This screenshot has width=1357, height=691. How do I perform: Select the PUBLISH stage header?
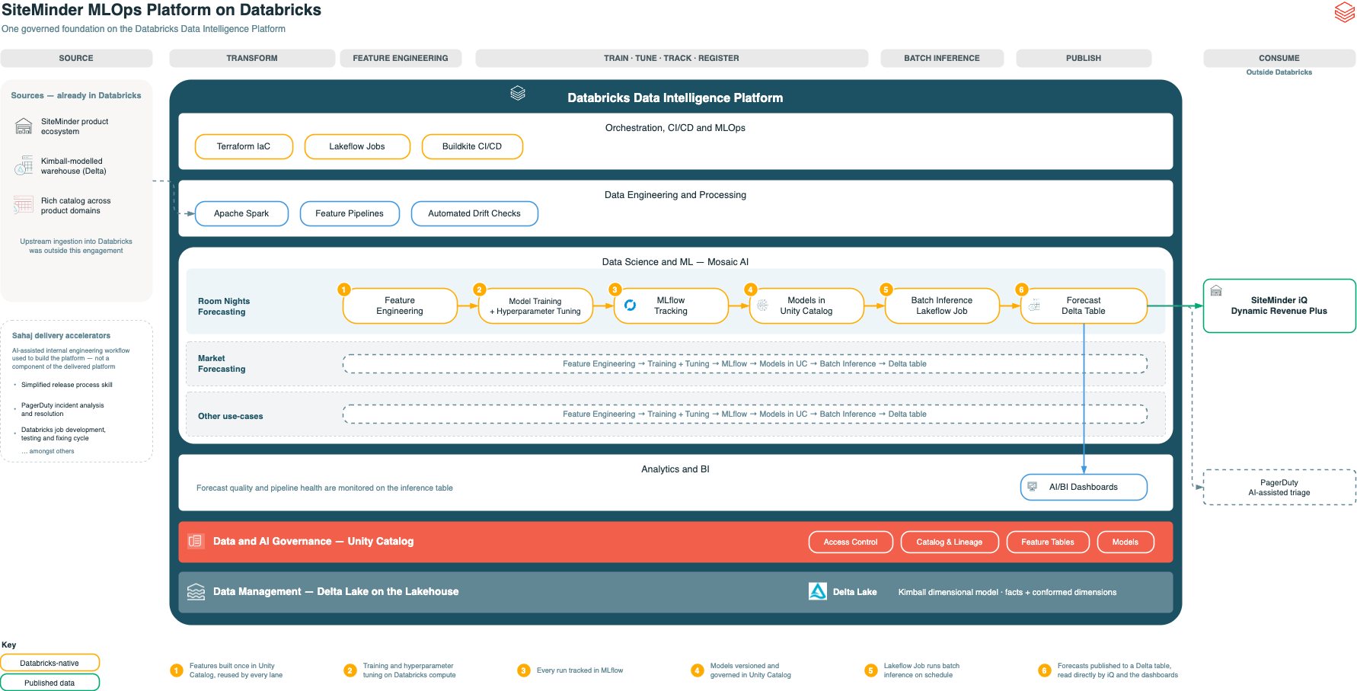(x=1084, y=58)
